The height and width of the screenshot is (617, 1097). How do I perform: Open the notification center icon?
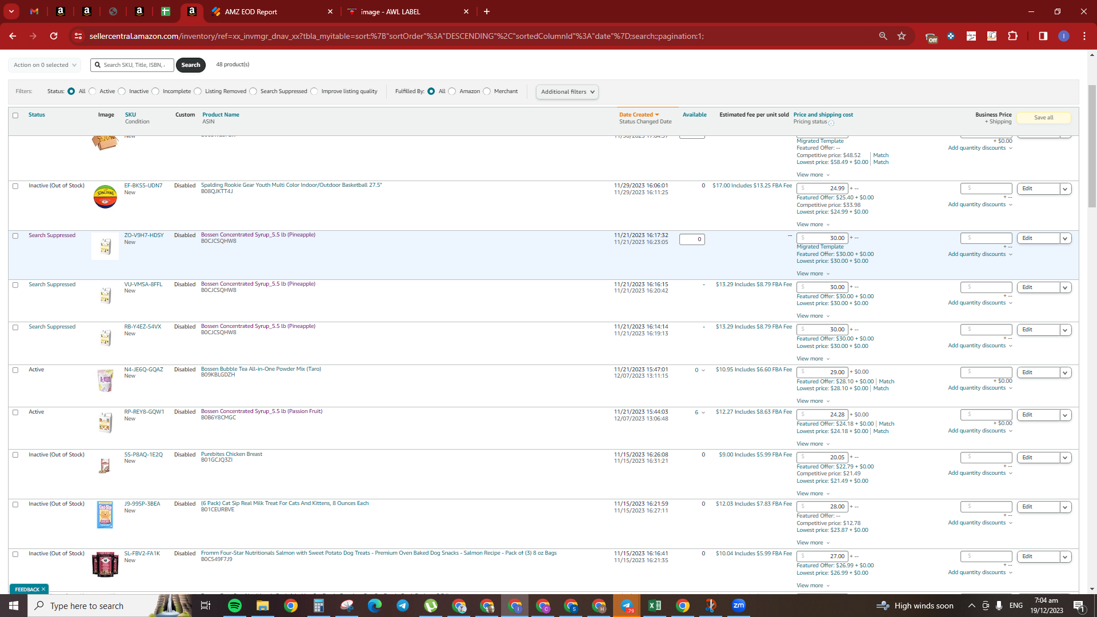click(1079, 606)
